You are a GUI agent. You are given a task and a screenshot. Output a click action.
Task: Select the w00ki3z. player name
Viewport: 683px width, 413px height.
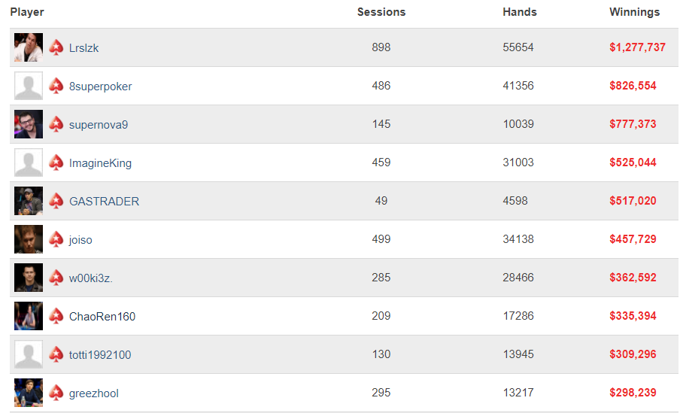(90, 278)
